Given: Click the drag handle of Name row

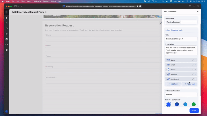Looking at the screenshot, I should pos(166,60).
